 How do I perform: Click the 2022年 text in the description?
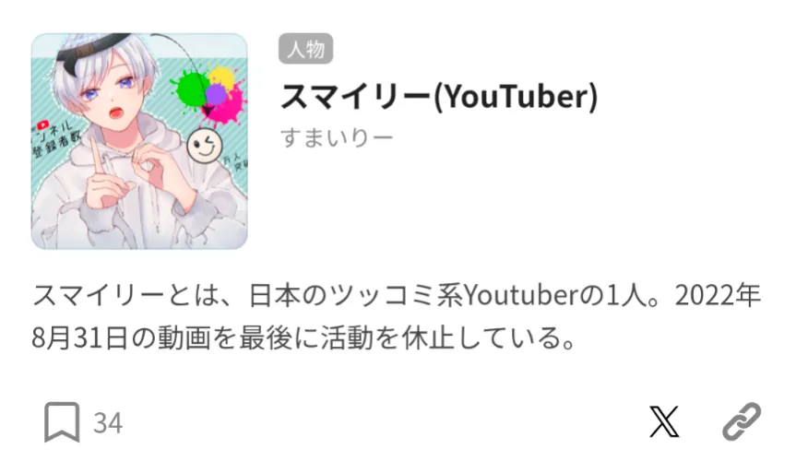[x=718, y=295]
